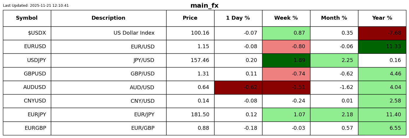Click the main_fx table title
This screenshot has width=409, height=138.
(204, 6)
